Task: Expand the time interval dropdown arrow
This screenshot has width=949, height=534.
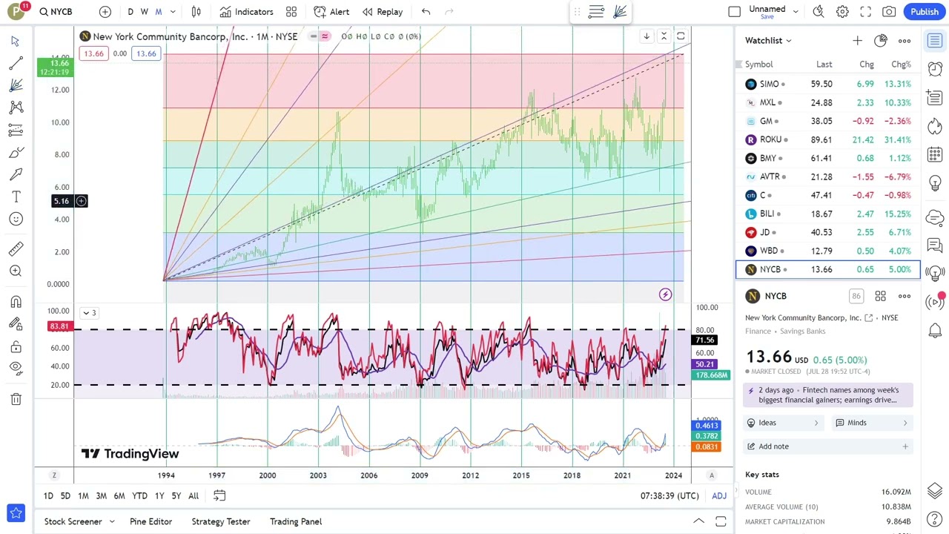Action: click(173, 12)
